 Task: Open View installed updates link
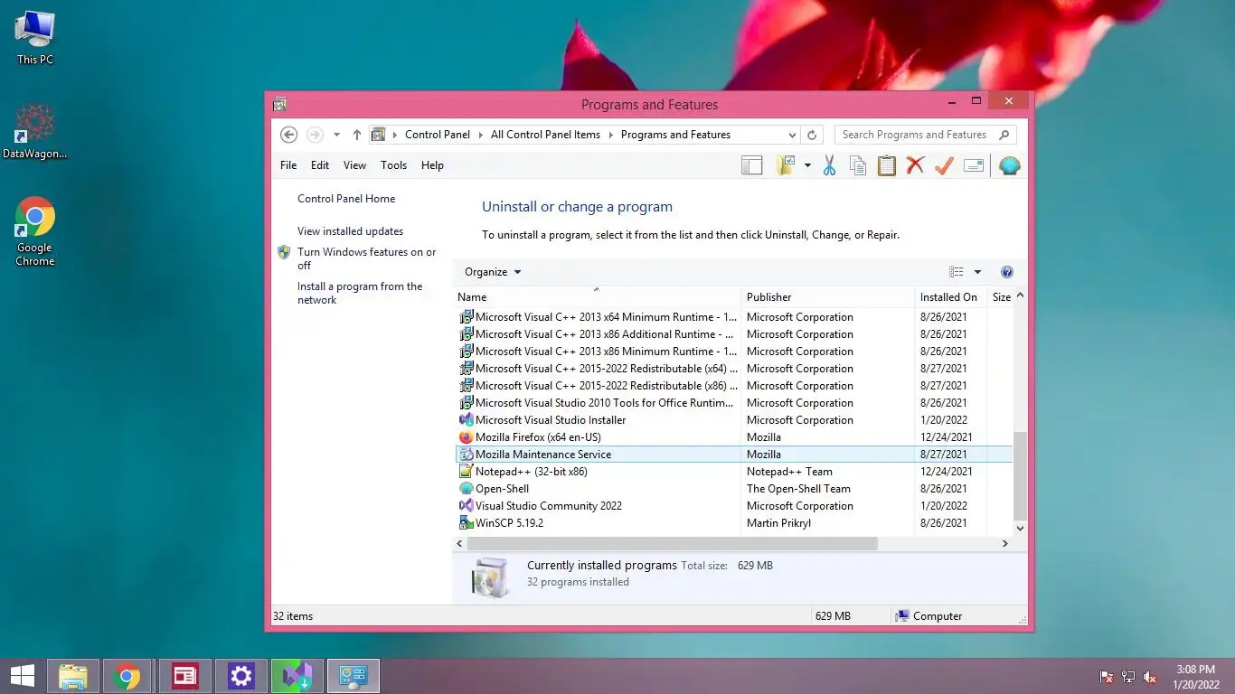[x=350, y=231]
